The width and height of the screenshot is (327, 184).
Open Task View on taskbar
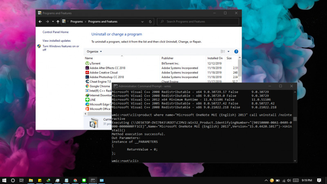click(22, 180)
